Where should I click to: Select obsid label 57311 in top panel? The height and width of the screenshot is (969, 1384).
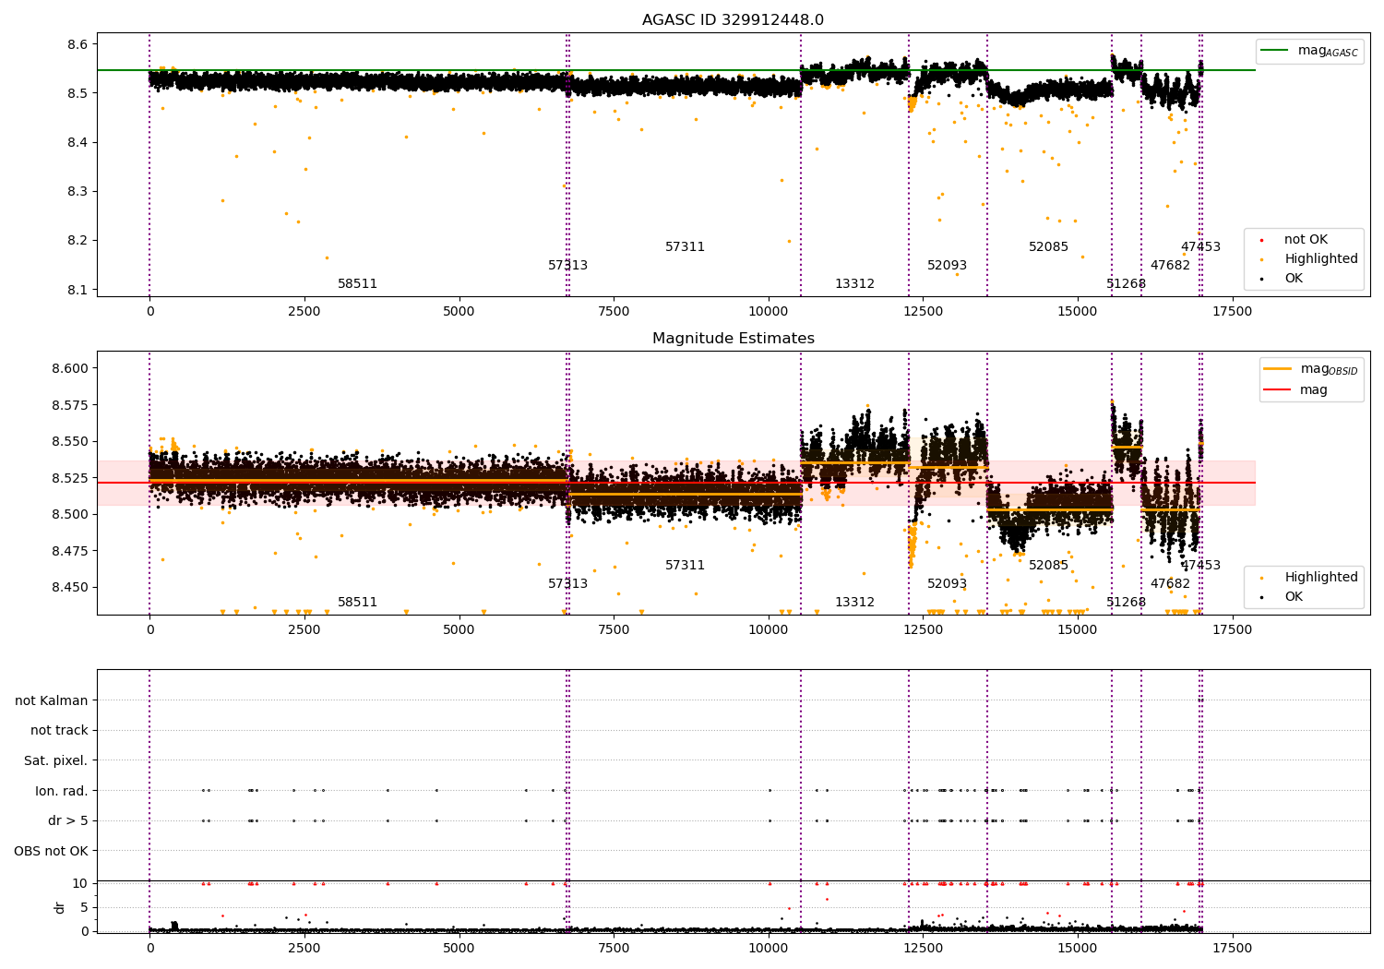pyautogui.click(x=685, y=246)
